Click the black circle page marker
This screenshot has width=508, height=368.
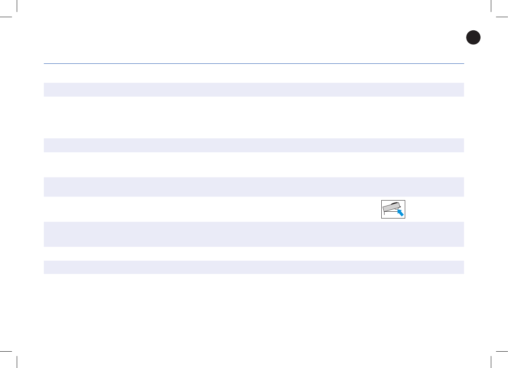(473, 38)
